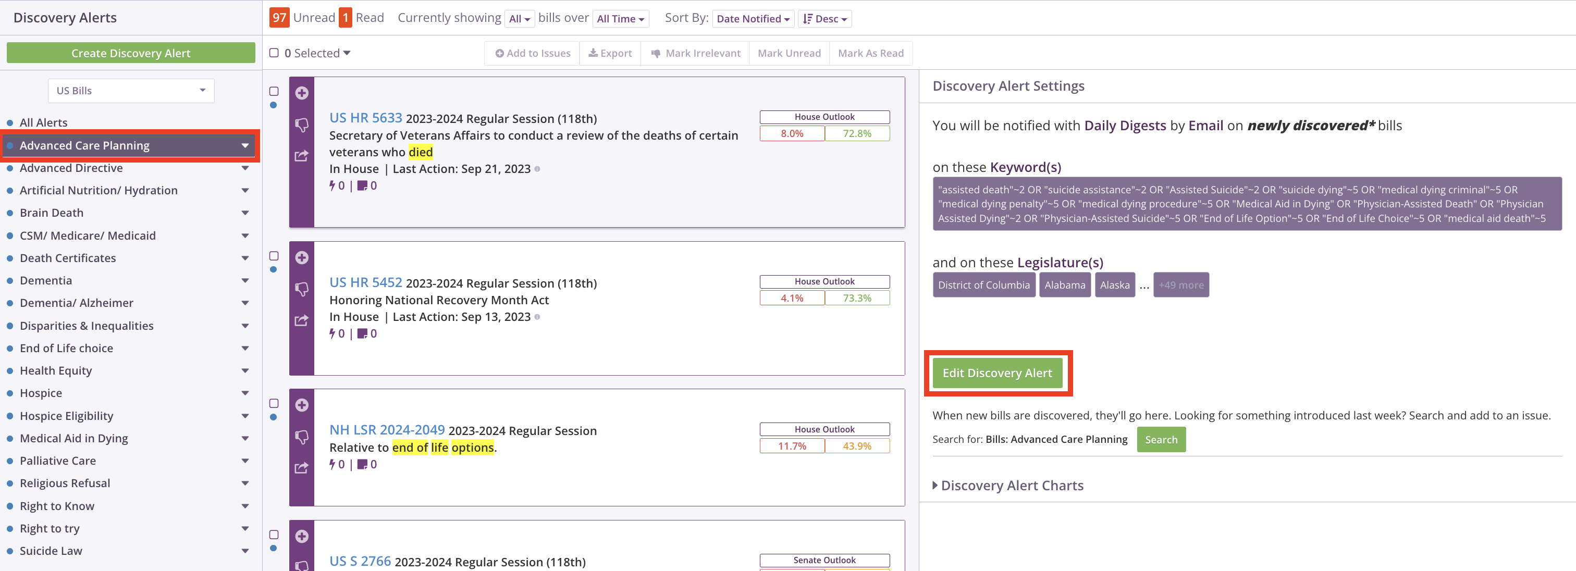
Task: Info dot after Last Action Sep 21, 2023
Action: (537, 169)
